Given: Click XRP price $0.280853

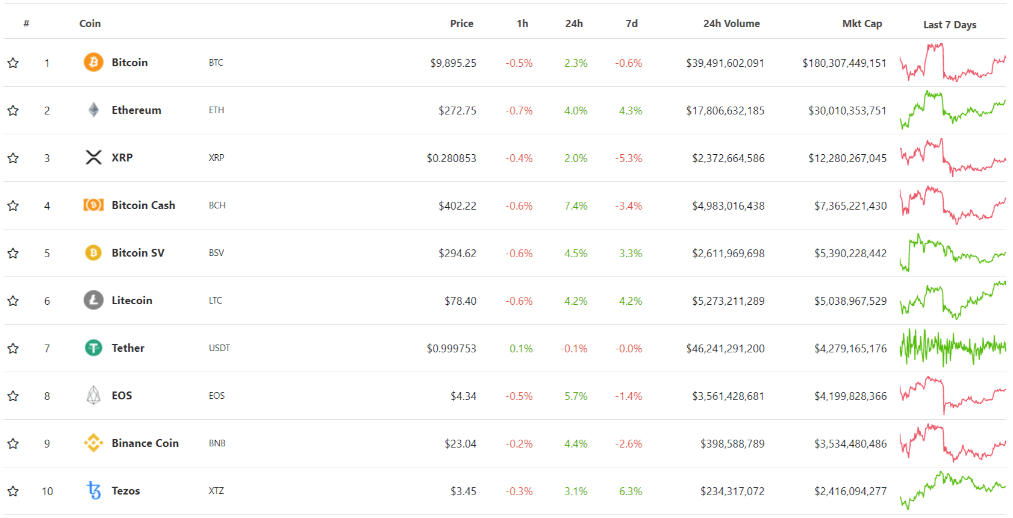Looking at the screenshot, I should [x=451, y=158].
